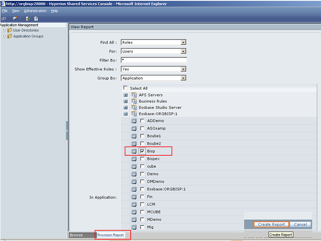Check the Fin application checkbox
Screen dimensions: 321x241
[142, 197]
